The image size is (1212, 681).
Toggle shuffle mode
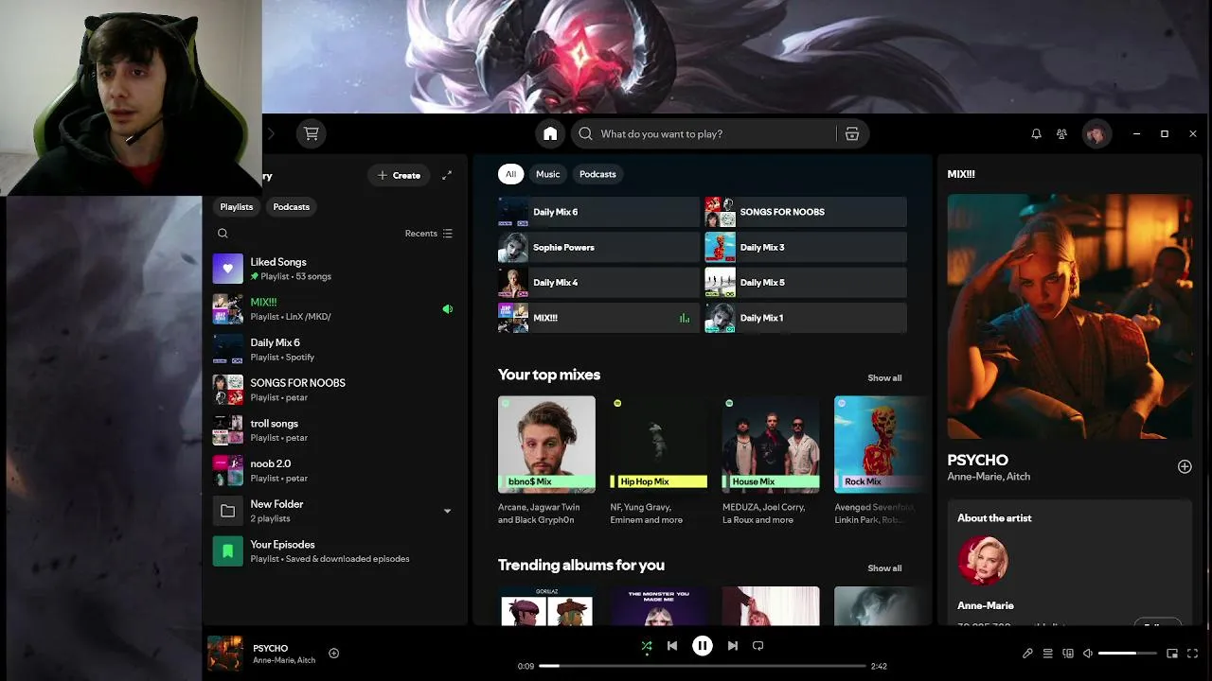tap(646, 647)
